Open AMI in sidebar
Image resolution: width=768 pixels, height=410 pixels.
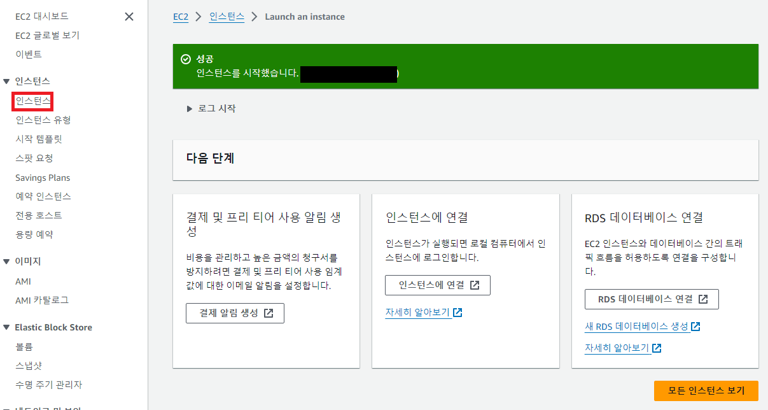(x=23, y=281)
